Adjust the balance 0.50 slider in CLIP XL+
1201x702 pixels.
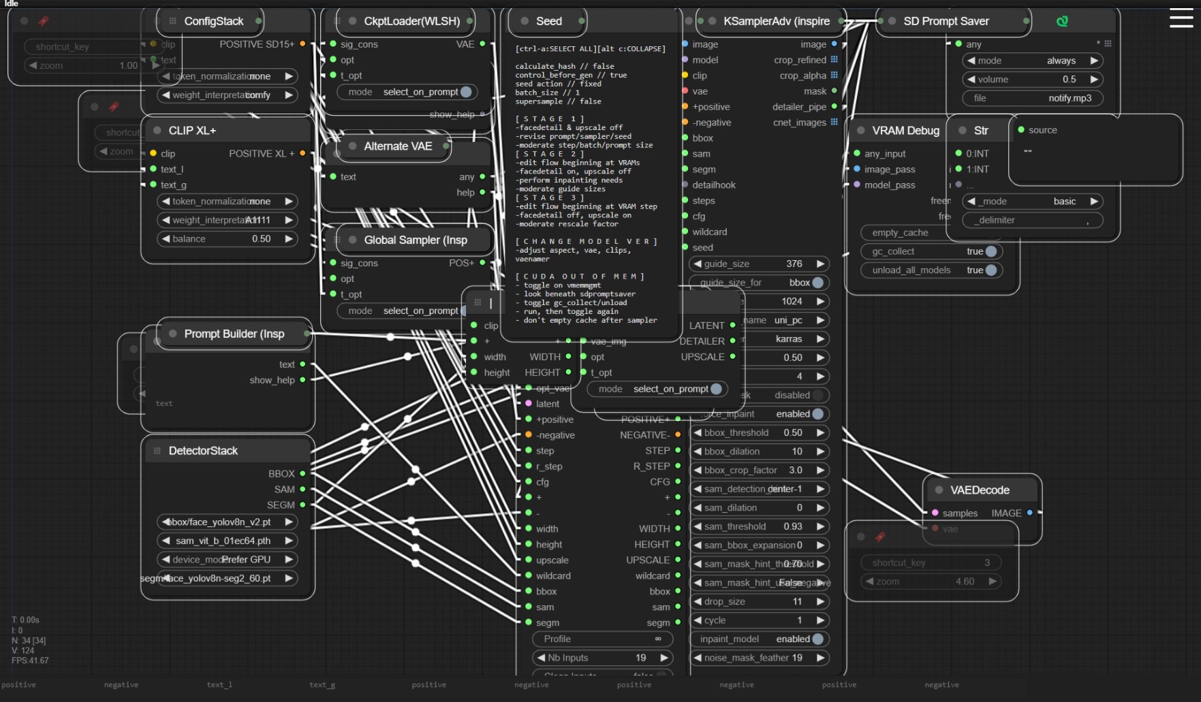pyautogui.click(x=227, y=239)
